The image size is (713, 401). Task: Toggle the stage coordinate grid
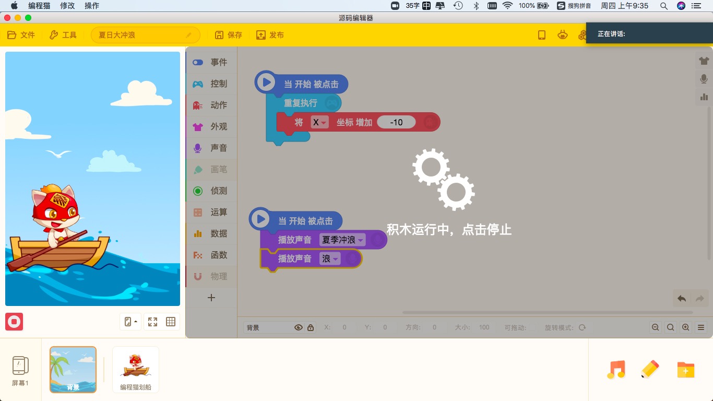click(171, 322)
